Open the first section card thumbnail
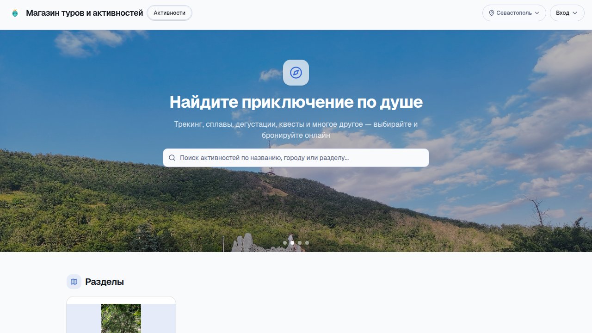 point(121,318)
